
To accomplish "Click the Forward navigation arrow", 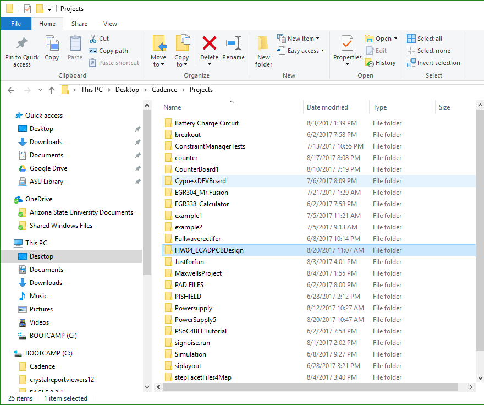I will click(x=27, y=90).
